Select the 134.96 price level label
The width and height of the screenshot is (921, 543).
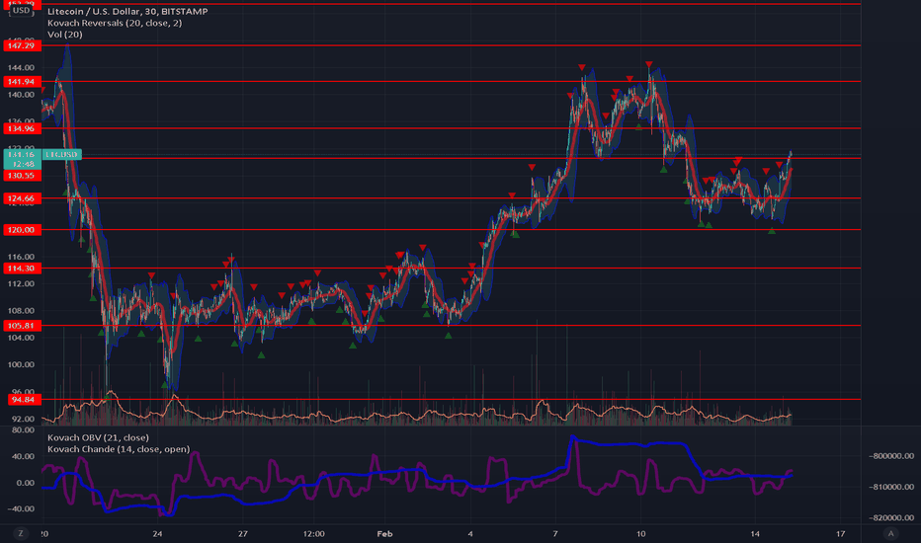[22, 128]
